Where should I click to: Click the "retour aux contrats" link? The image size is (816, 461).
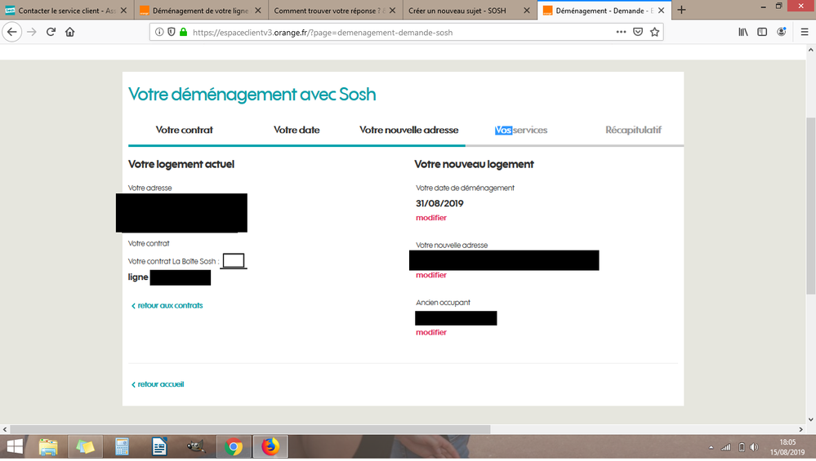169,305
